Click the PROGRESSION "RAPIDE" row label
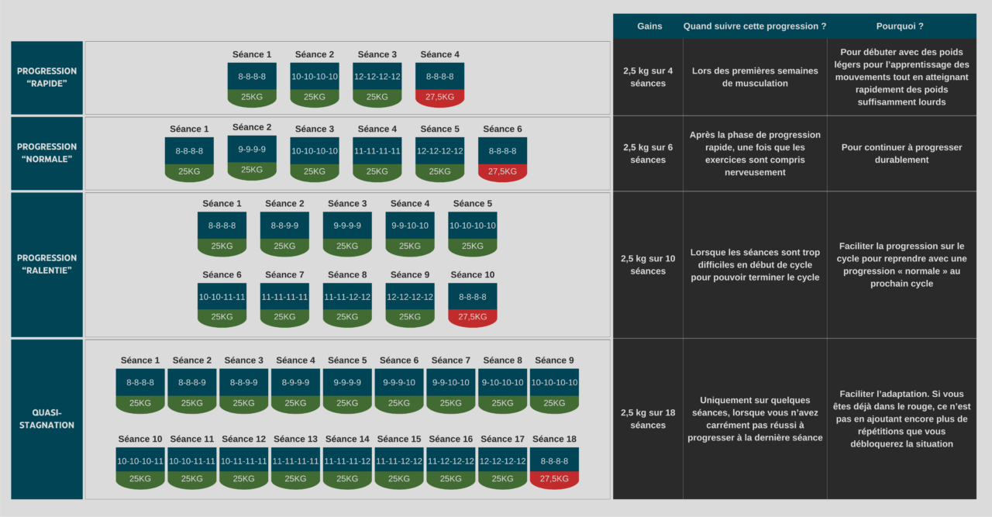 tap(46, 78)
